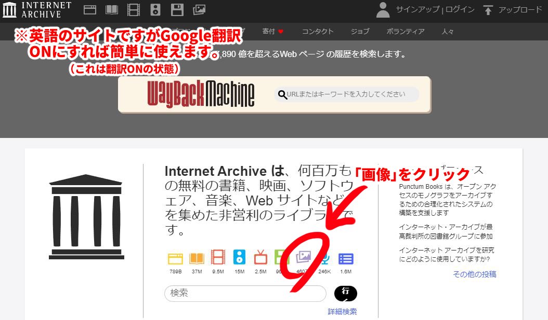The height and width of the screenshot is (320, 548).
Task: Open the Texts book icon in top bar
Action: (x=112, y=10)
